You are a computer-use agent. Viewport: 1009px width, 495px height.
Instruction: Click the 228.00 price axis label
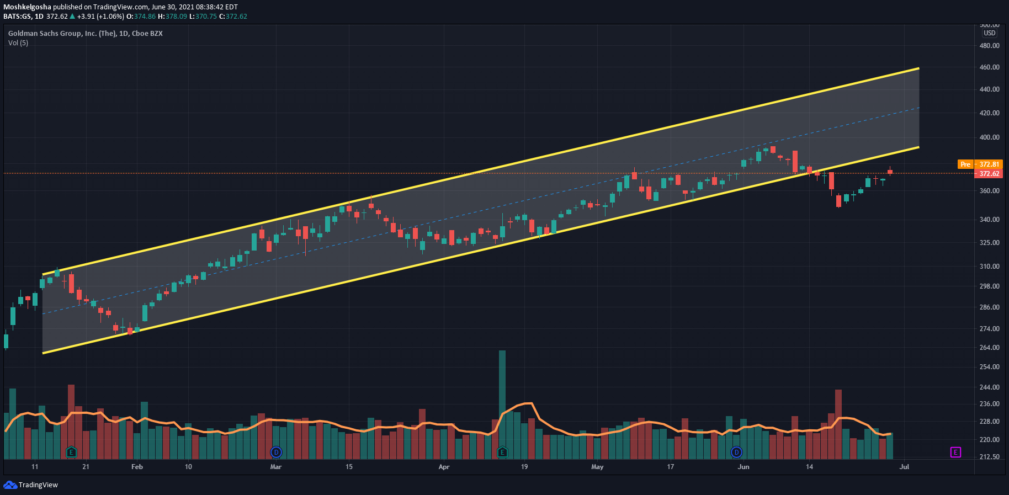coord(989,422)
